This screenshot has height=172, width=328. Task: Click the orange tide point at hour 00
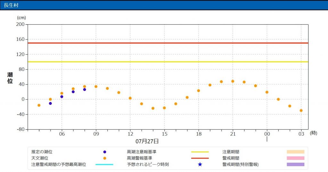(x=267, y=92)
